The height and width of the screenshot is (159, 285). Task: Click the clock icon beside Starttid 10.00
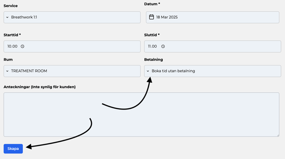22,46
